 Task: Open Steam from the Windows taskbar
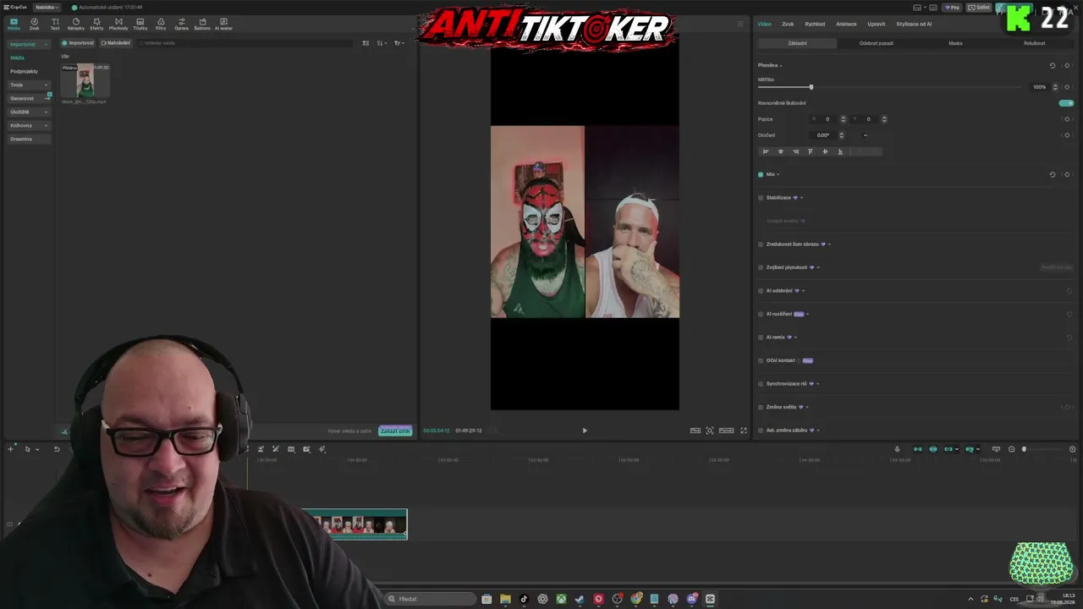[580, 599]
